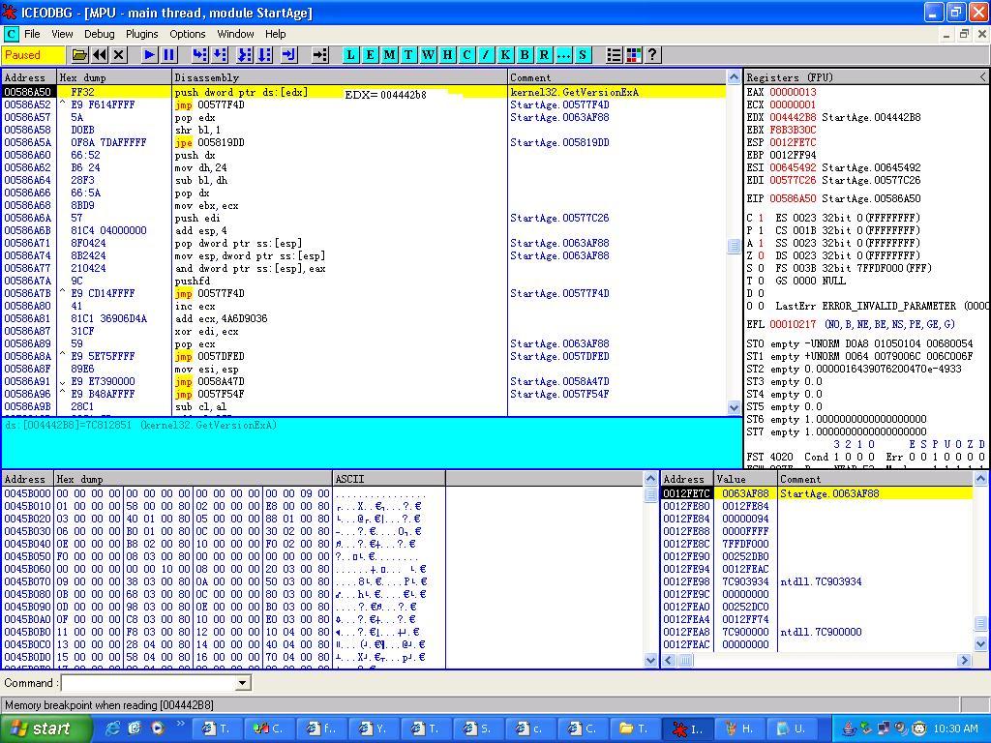Screen dimensions: 991x743
Task: Click the taskbar clock showing 10:30 AM
Action: (x=955, y=728)
